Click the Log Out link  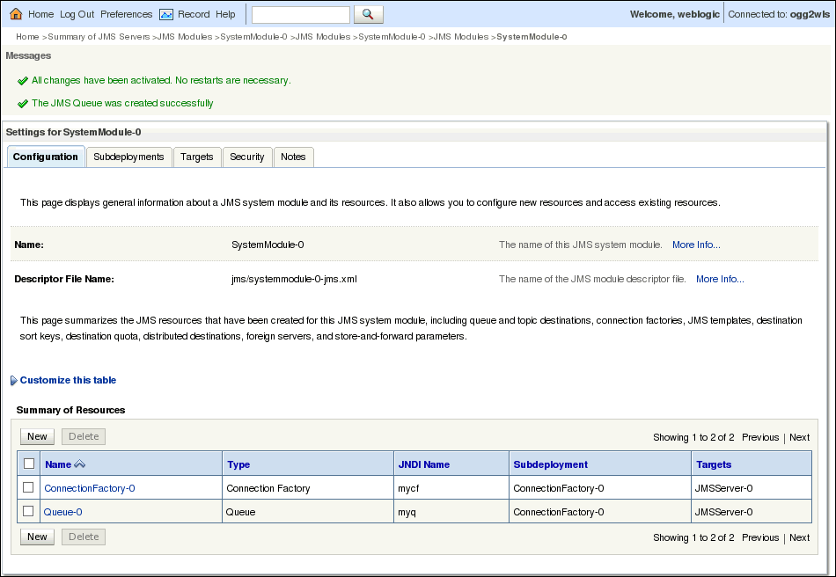tap(77, 14)
